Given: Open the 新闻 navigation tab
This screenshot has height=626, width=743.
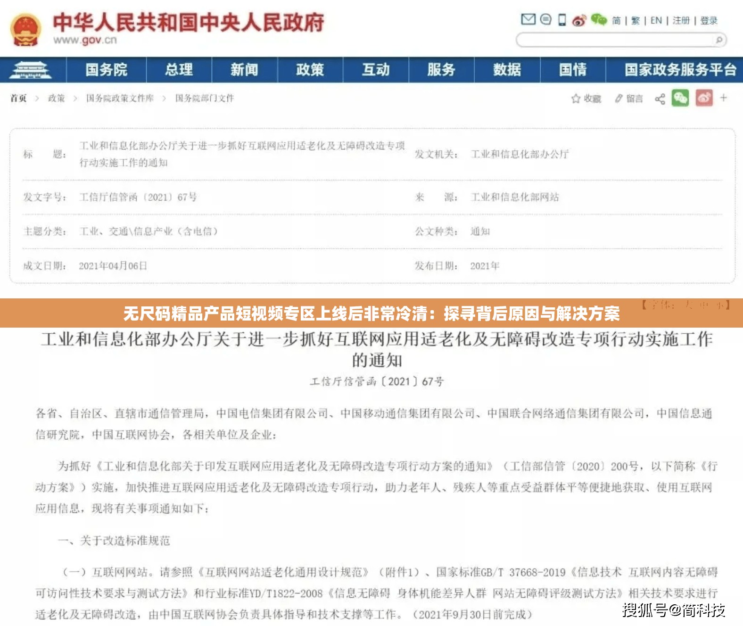Looking at the screenshot, I should point(245,70).
